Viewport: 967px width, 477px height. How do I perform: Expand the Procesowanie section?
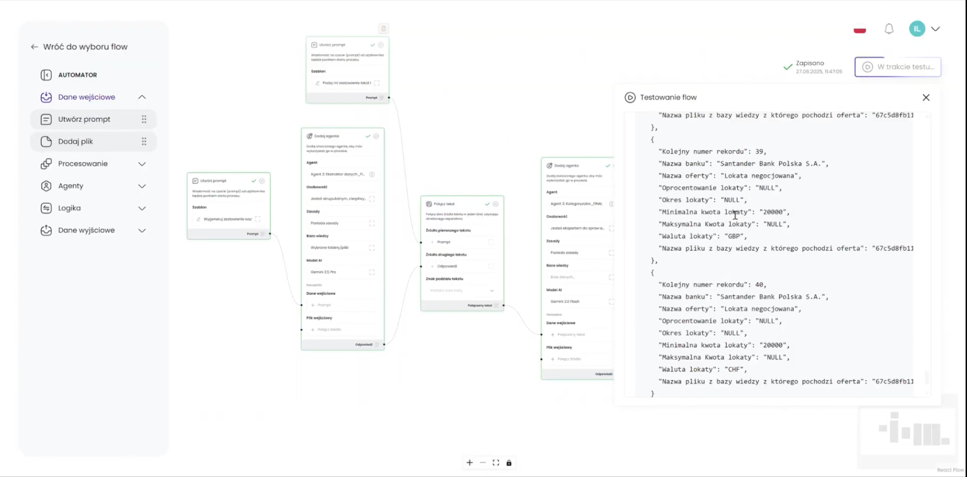point(142,164)
